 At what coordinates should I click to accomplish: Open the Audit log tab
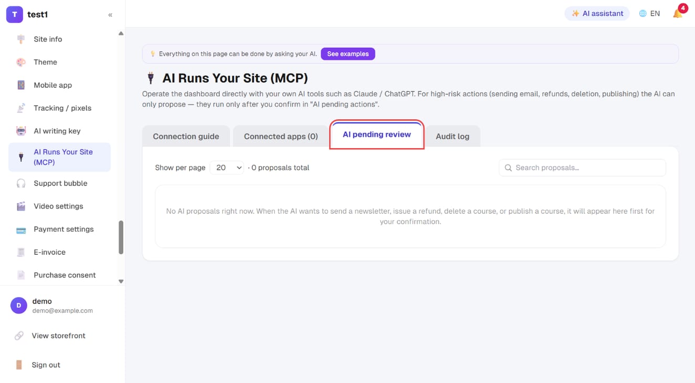point(453,136)
